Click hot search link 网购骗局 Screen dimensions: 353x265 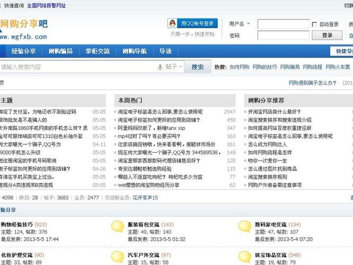pyautogui.click(x=290, y=67)
